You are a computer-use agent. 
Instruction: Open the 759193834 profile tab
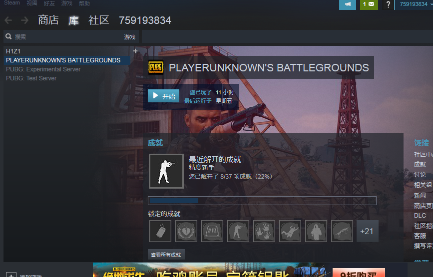point(145,20)
